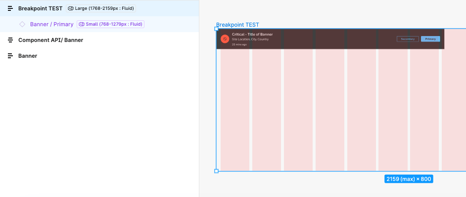Click the red critical alert icon in banner
The image size is (466, 197).
click(x=225, y=39)
